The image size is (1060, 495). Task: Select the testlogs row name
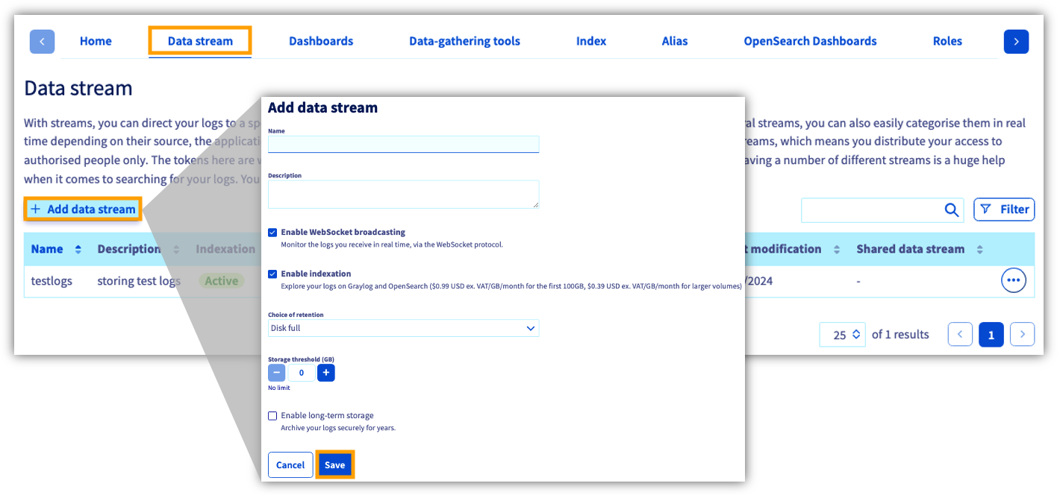click(x=52, y=281)
